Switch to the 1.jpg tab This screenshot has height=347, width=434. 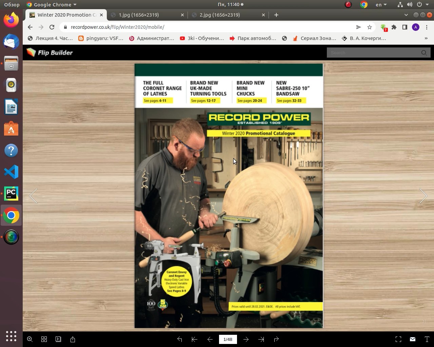click(139, 15)
